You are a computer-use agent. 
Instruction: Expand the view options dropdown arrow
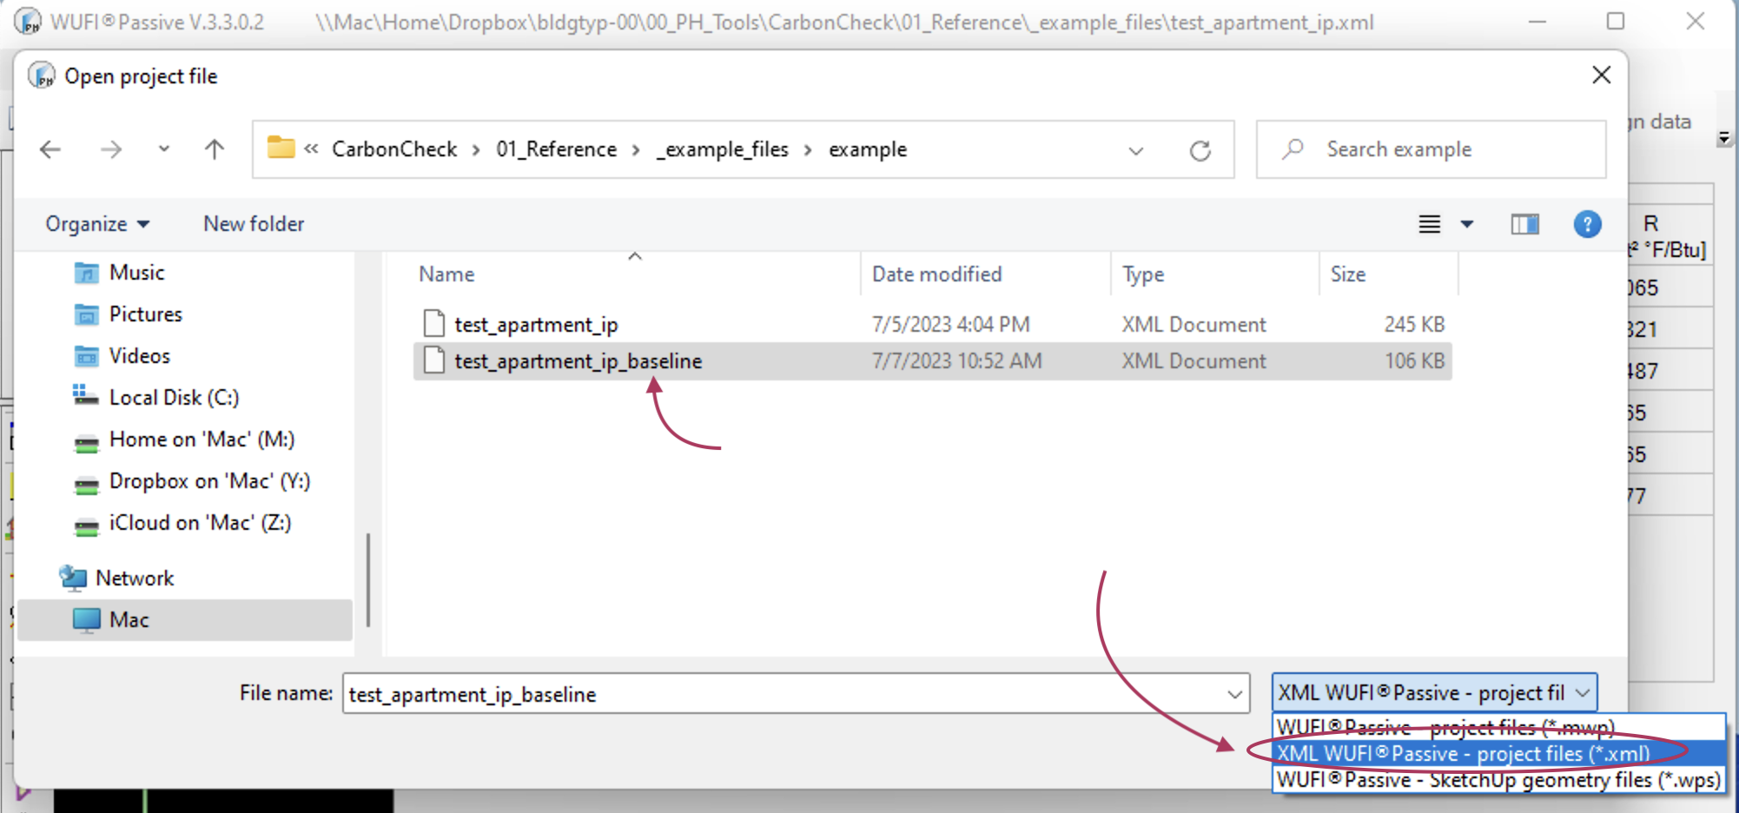pyautogui.click(x=1467, y=224)
